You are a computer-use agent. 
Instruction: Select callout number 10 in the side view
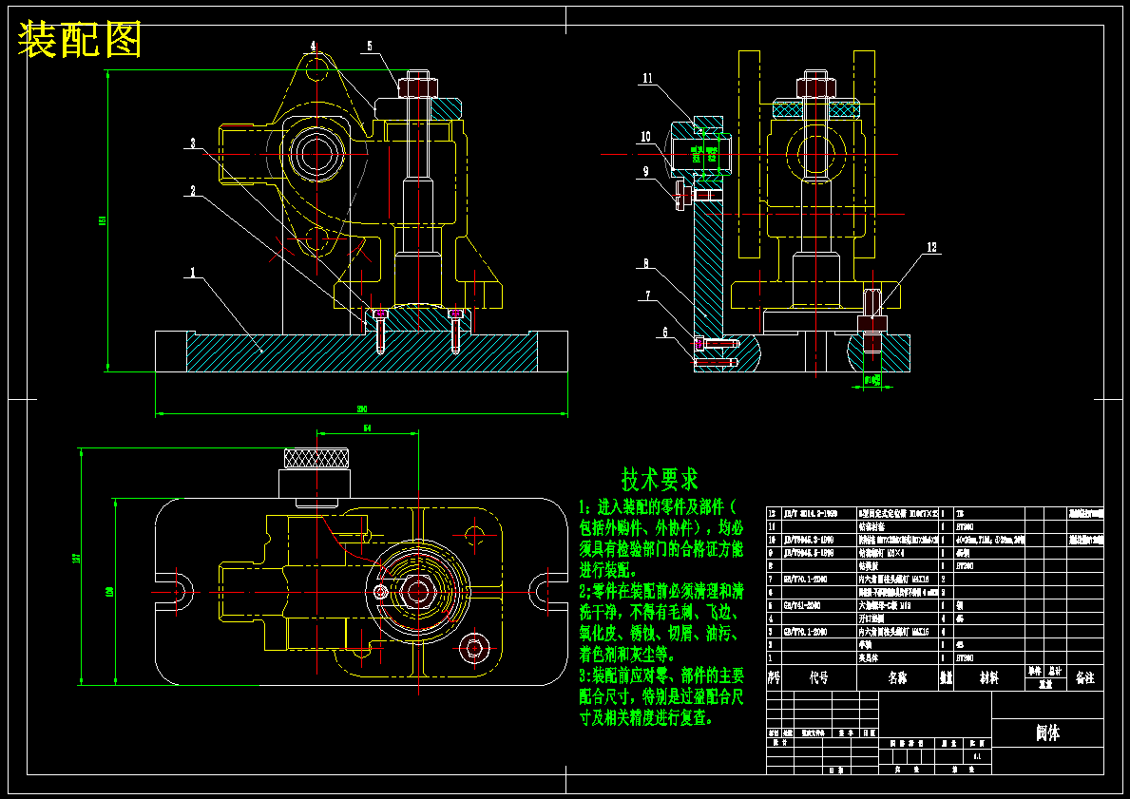645,136
